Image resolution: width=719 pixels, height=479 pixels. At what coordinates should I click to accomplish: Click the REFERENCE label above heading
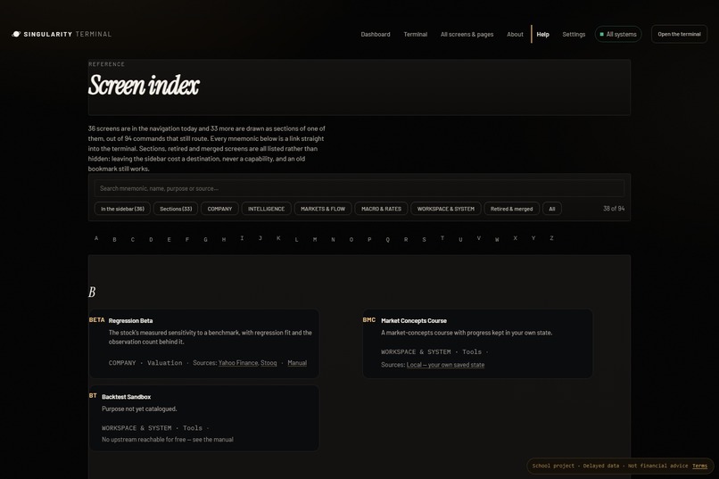(x=106, y=64)
